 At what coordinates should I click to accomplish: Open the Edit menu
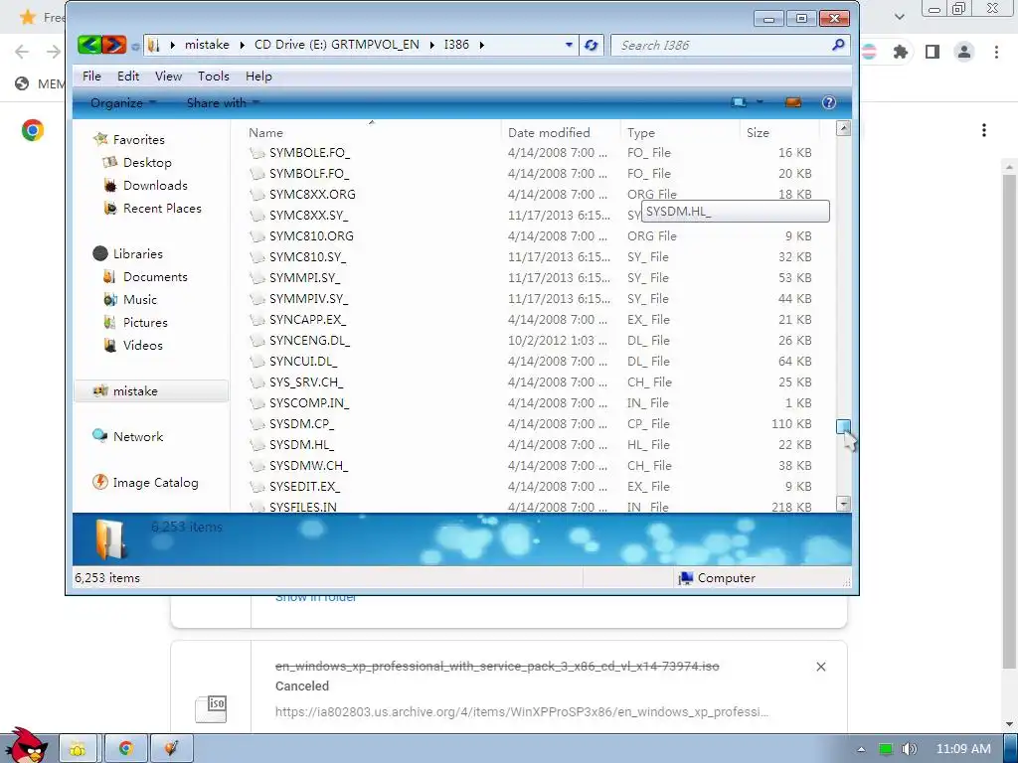pos(128,76)
